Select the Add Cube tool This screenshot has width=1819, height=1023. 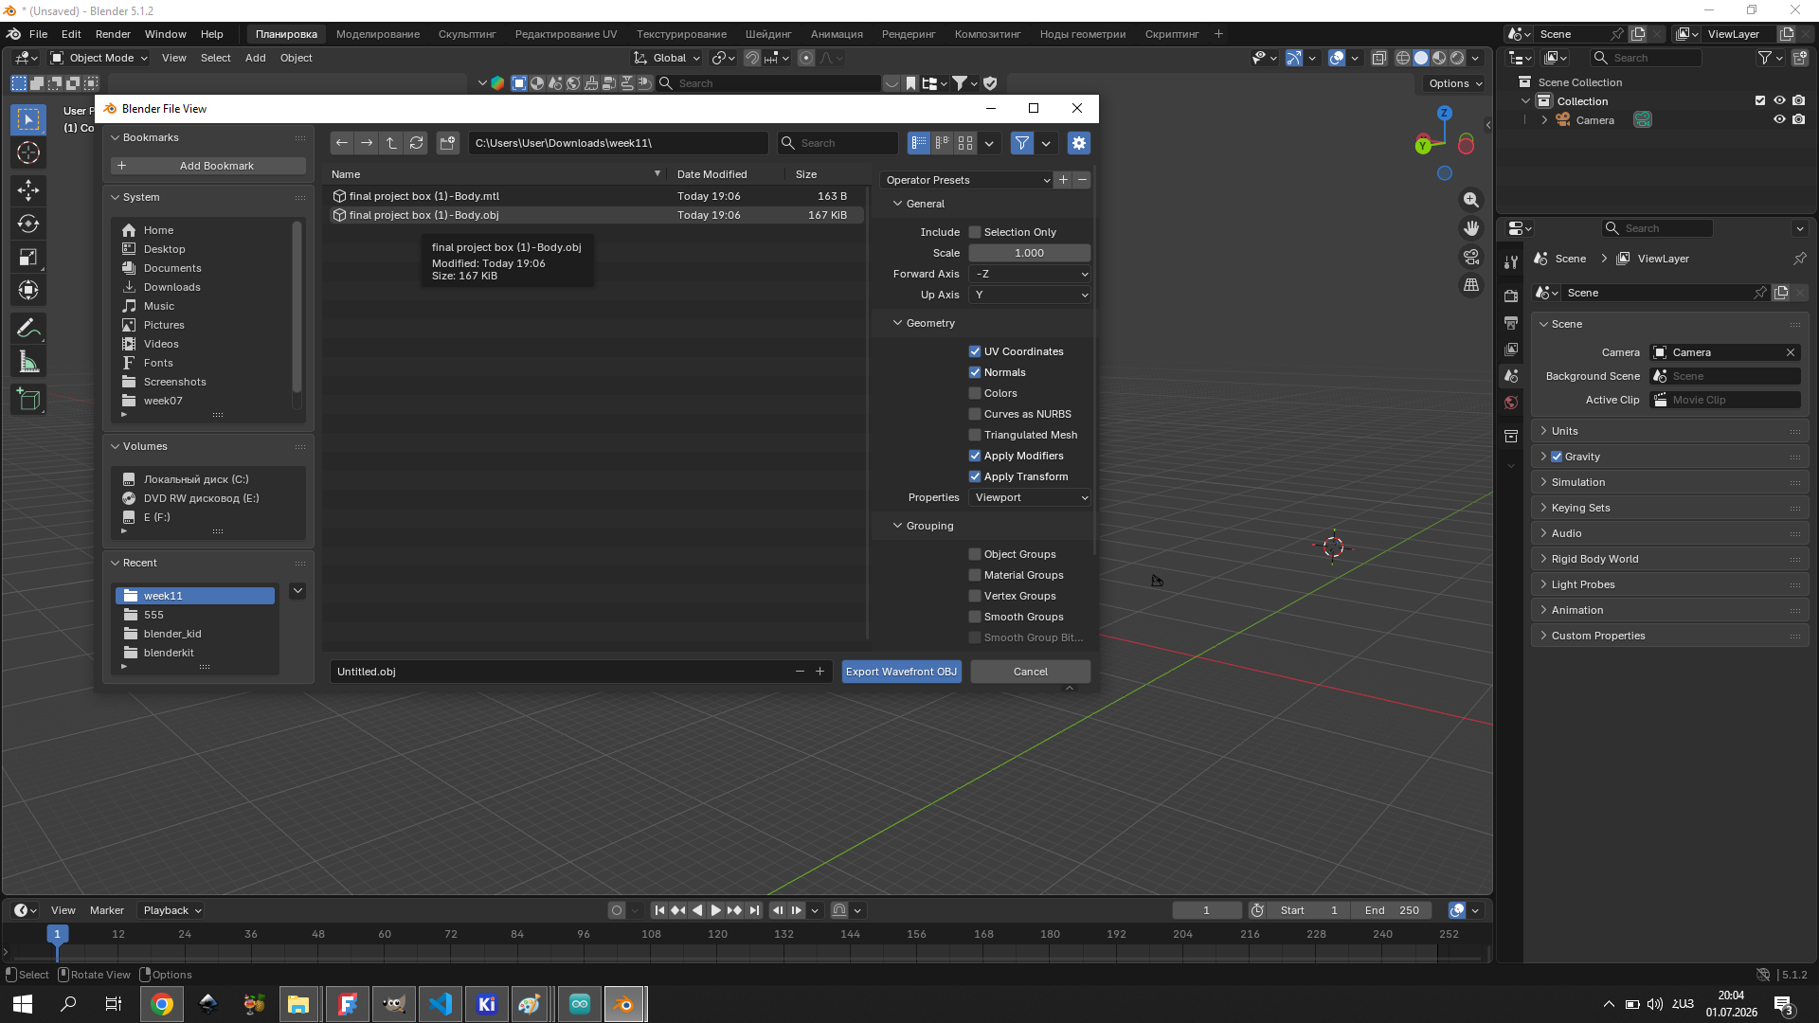pos(28,400)
